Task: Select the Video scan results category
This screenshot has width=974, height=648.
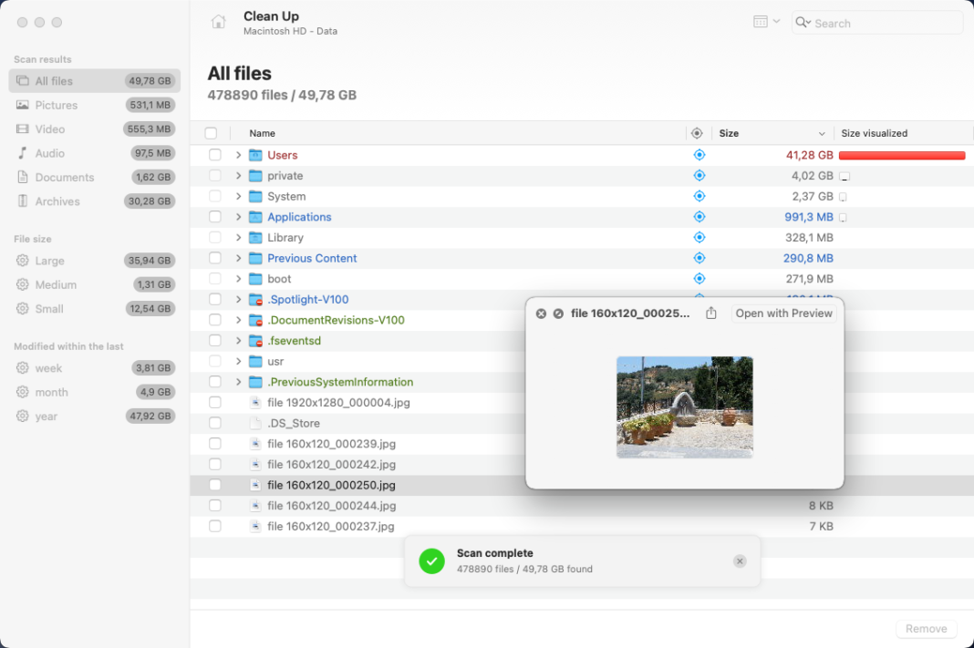Action: coord(52,129)
